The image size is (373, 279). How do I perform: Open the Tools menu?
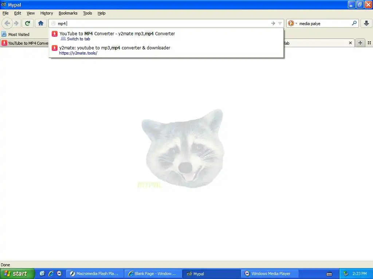pyautogui.click(x=87, y=13)
